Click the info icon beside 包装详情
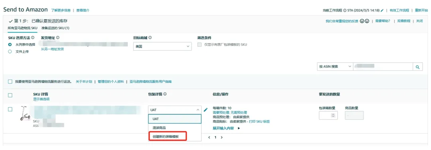The width and height of the screenshot is (431, 150). point(165,94)
